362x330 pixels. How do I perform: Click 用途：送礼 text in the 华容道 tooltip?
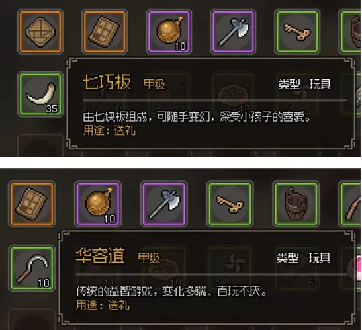pos(103,306)
